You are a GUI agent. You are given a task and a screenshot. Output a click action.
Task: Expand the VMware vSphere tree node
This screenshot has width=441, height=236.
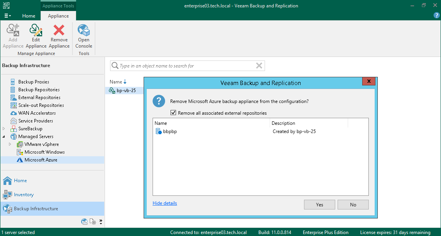click(x=10, y=144)
